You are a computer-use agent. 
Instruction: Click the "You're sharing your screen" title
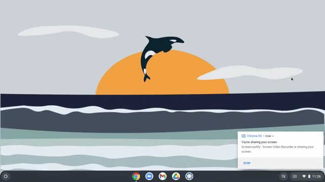pos(259,142)
